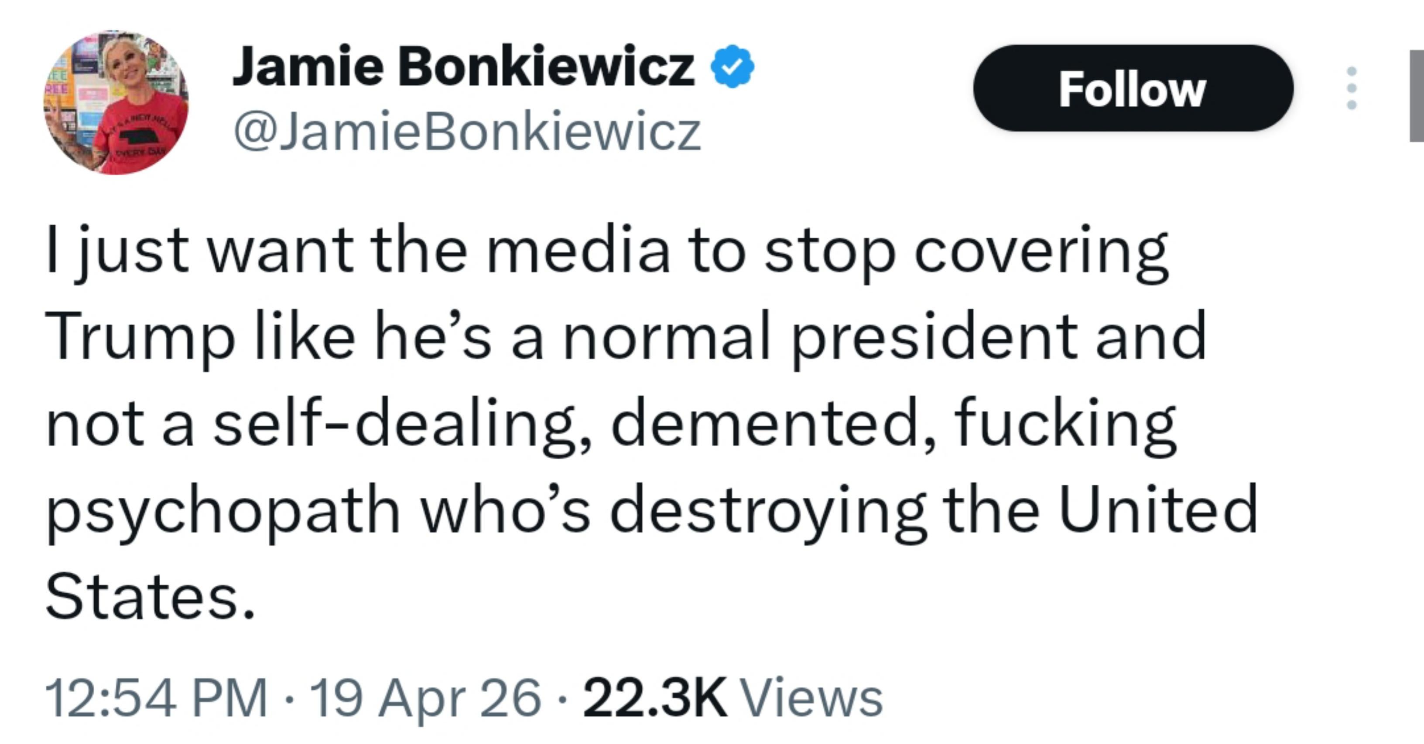Click the 12:54 PM timestamp
1424x744 pixels.
tap(156, 698)
